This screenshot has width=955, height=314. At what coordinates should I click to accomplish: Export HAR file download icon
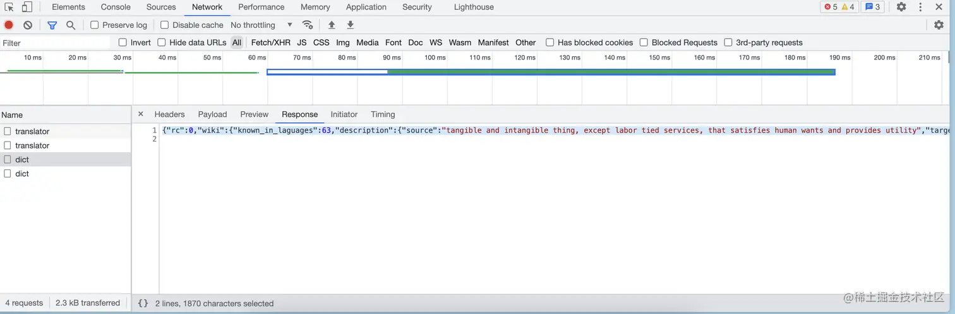(x=351, y=25)
